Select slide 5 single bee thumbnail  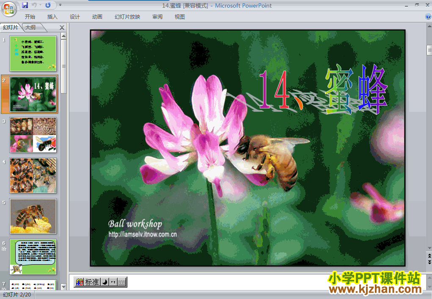(33, 216)
